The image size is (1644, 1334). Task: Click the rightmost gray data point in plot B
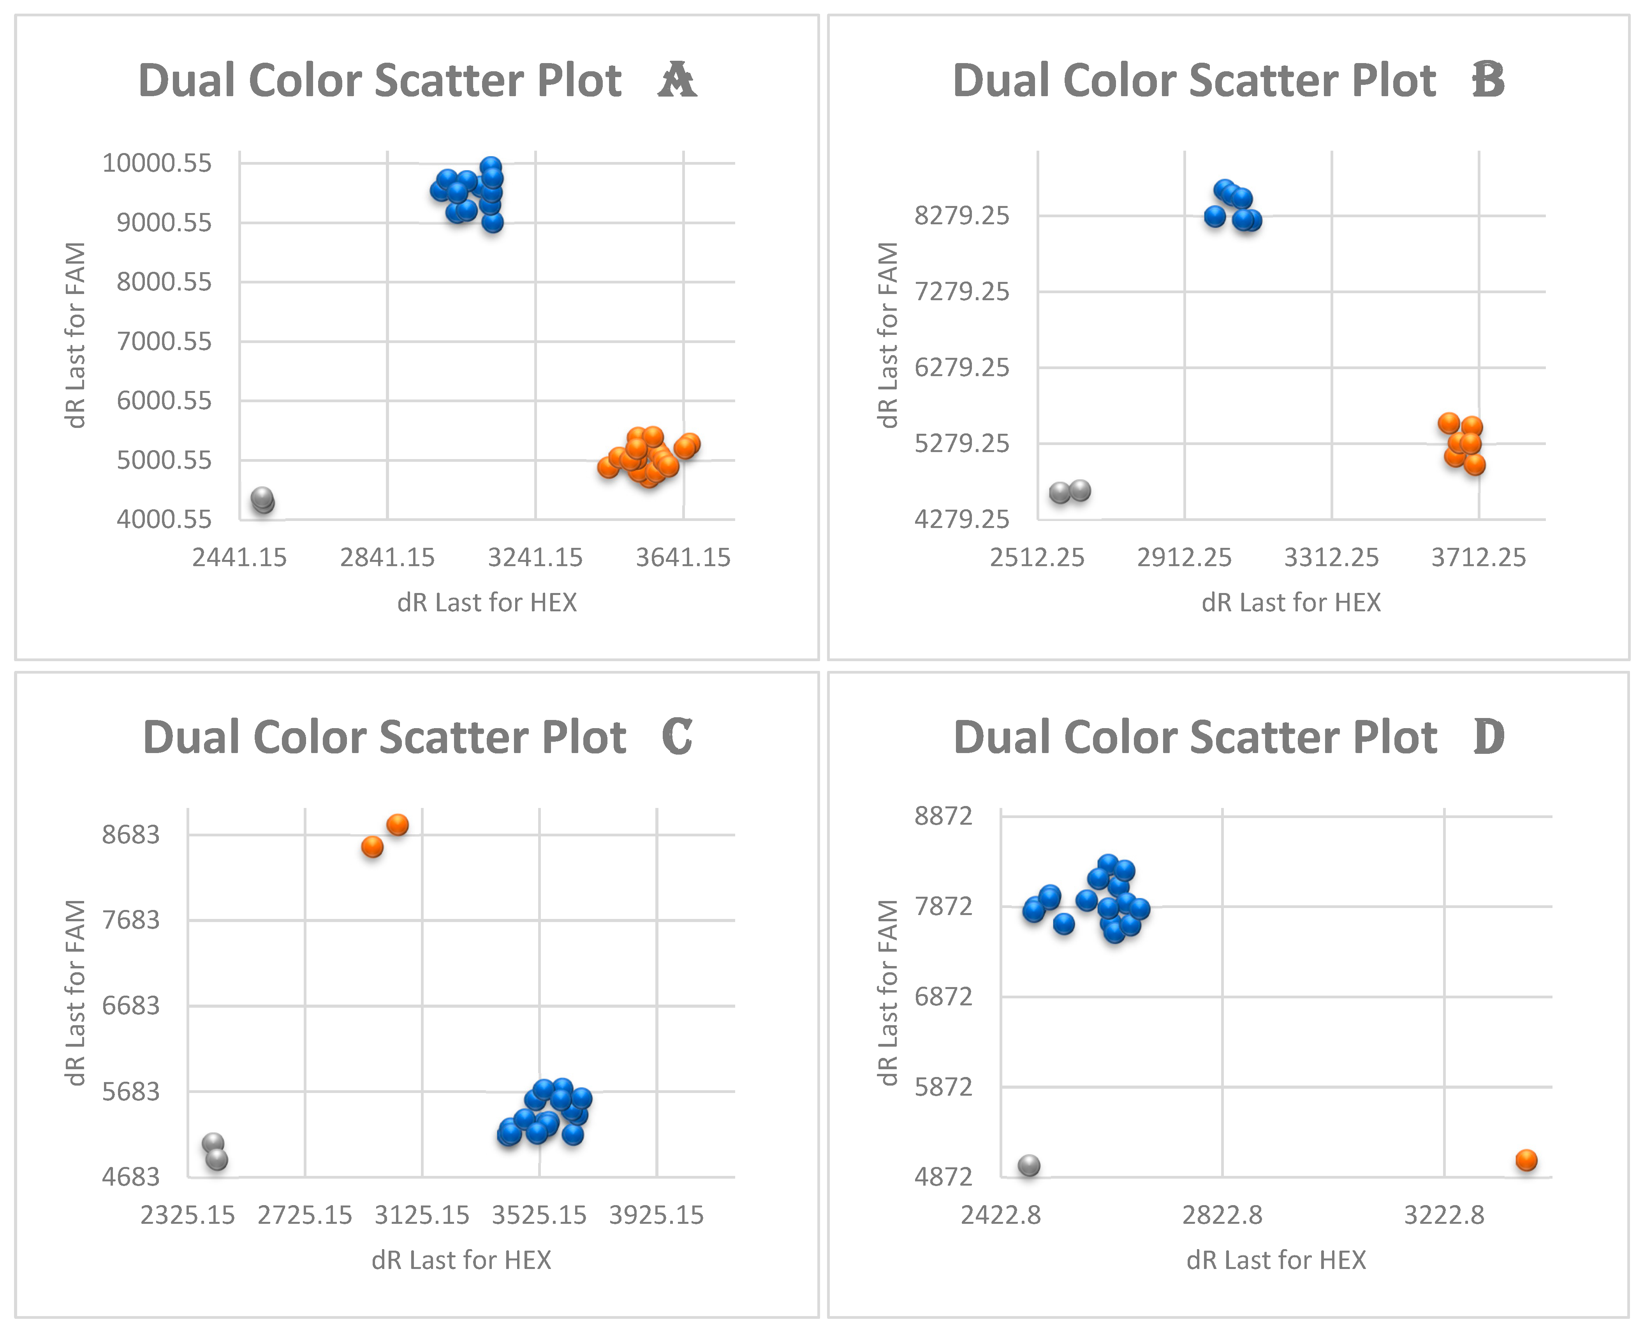click(1080, 490)
